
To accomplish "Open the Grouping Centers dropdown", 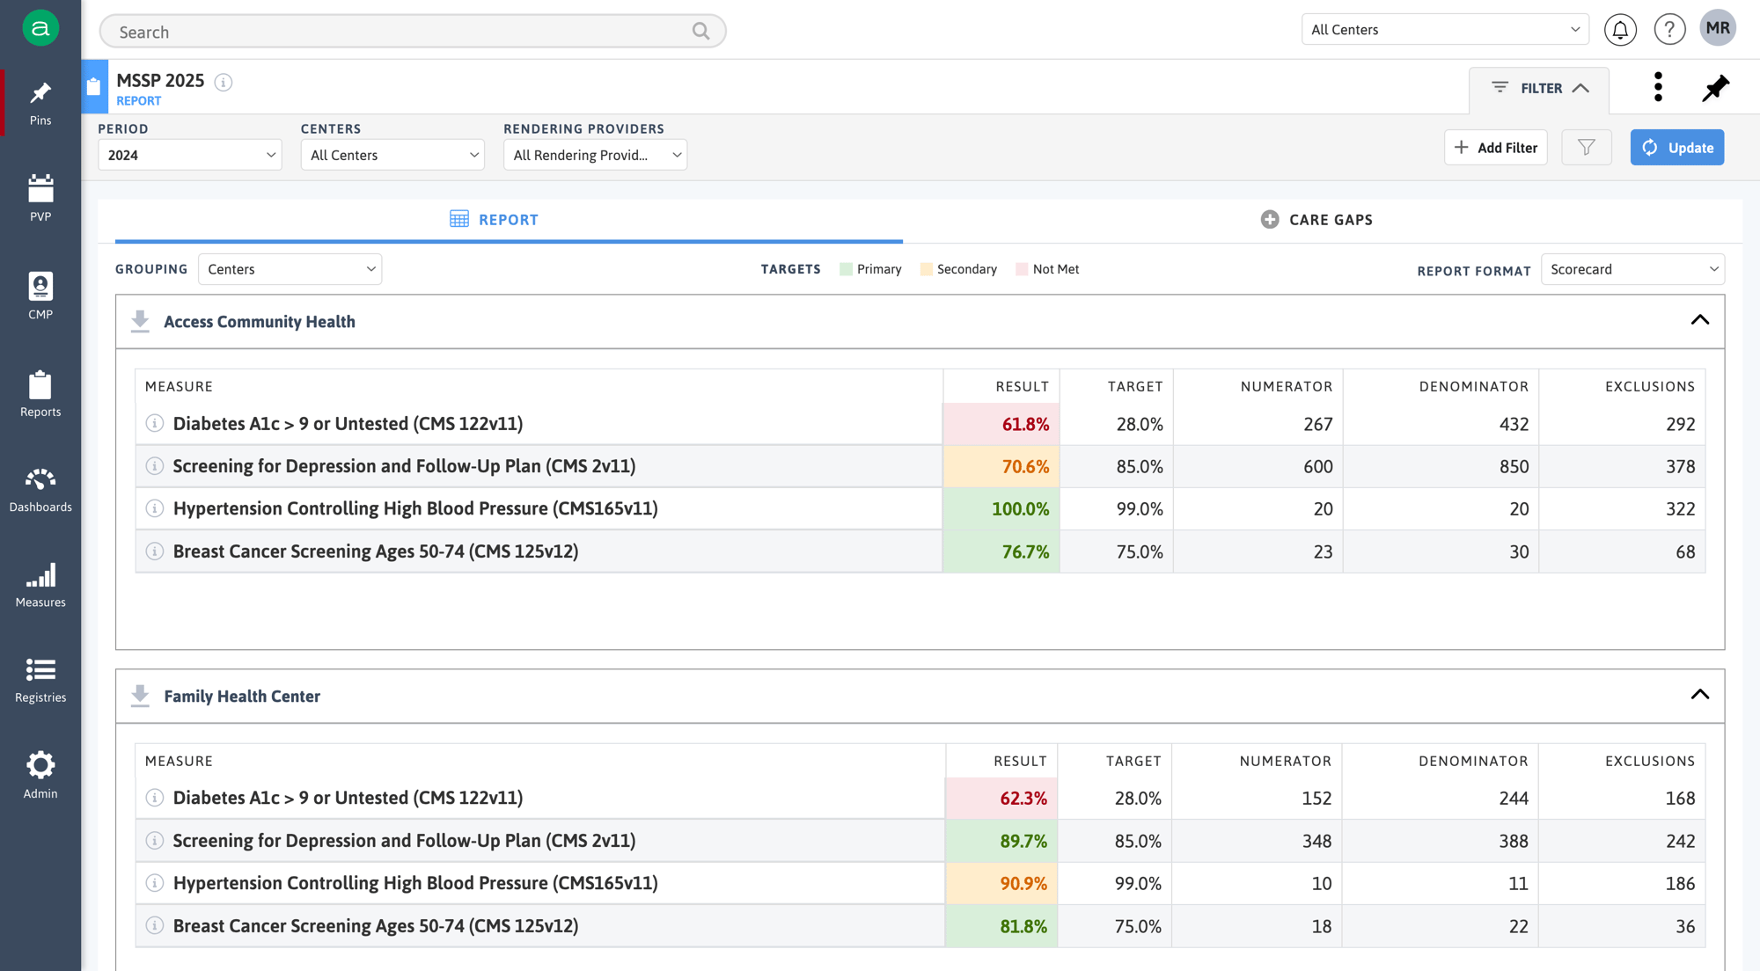I will pos(290,269).
